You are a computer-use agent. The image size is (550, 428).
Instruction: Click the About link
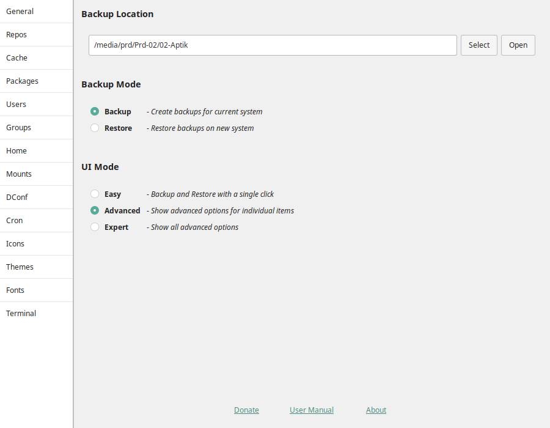click(376, 410)
